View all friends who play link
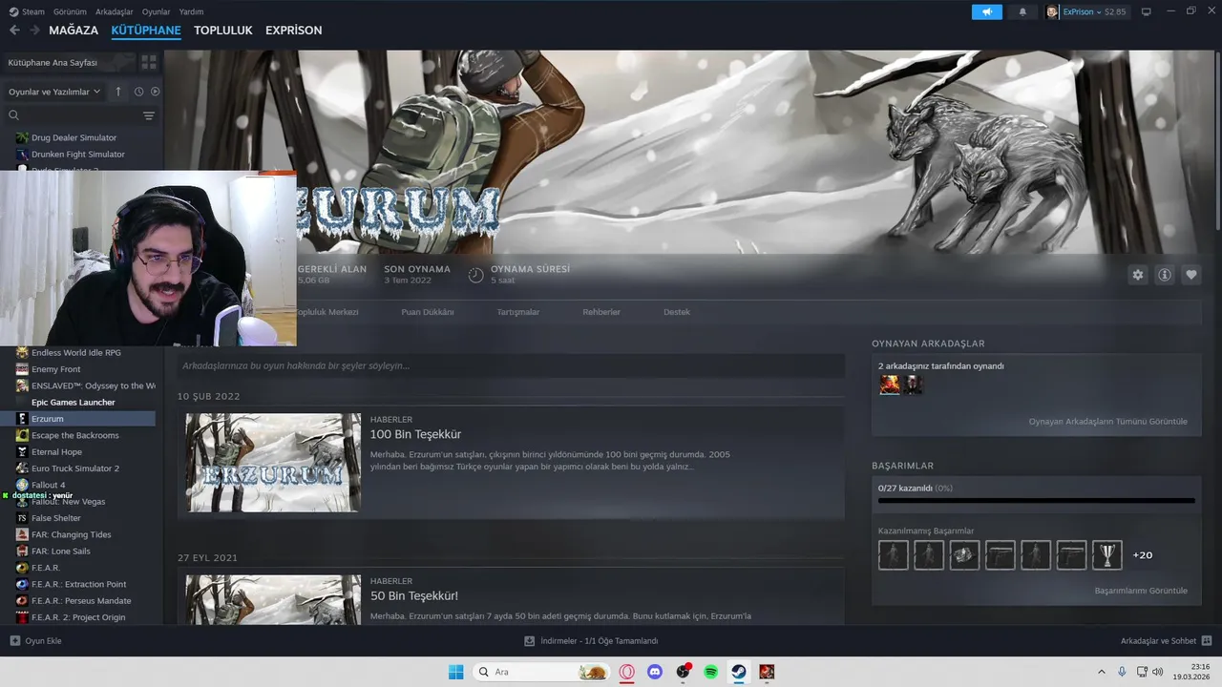Screen dimensions: 1222x687 (1107, 421)
